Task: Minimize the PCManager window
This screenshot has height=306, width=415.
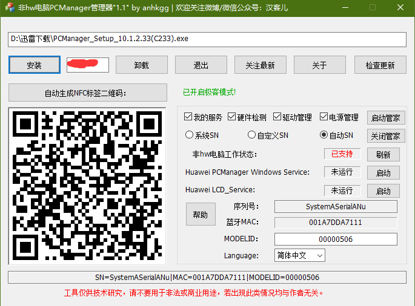Action: 345,7
